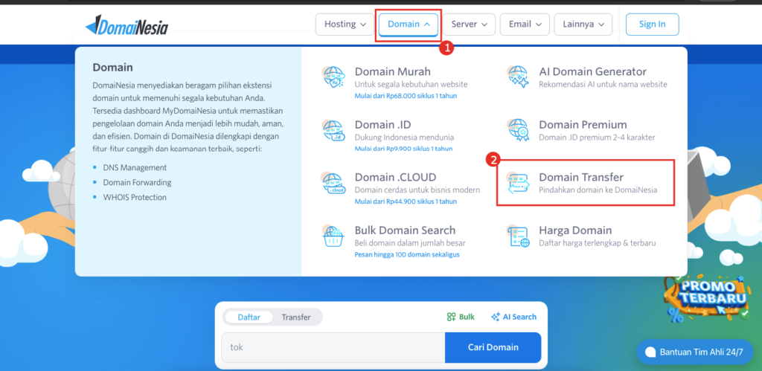The width and height of the screenshot is (762, 371).
Task: Click the Domain .ID globe icon
Action: (x=333, y=131)
